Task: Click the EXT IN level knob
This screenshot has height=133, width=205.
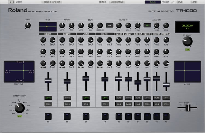Action: click(28, 25)
